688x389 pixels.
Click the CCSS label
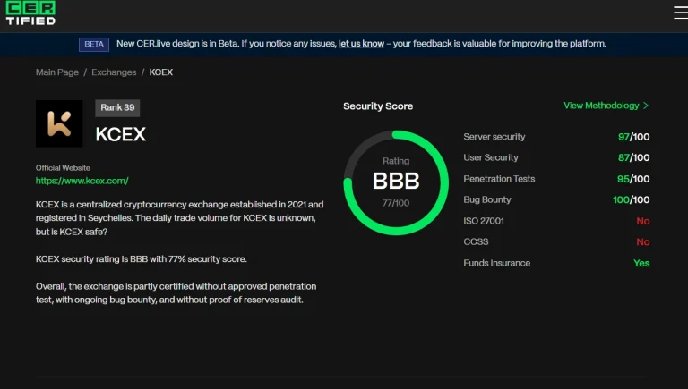[476, 241]
